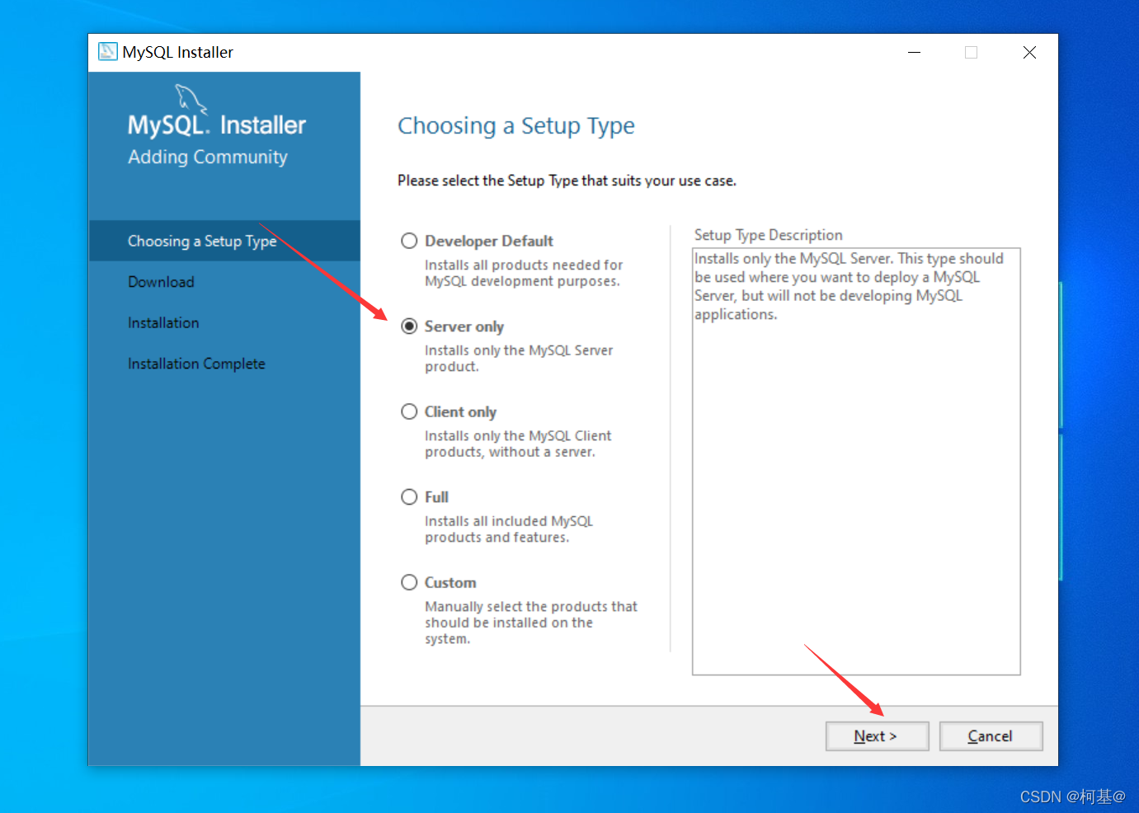
Task: Minimize the MySQL Installer window
Action: click(914, 52)
